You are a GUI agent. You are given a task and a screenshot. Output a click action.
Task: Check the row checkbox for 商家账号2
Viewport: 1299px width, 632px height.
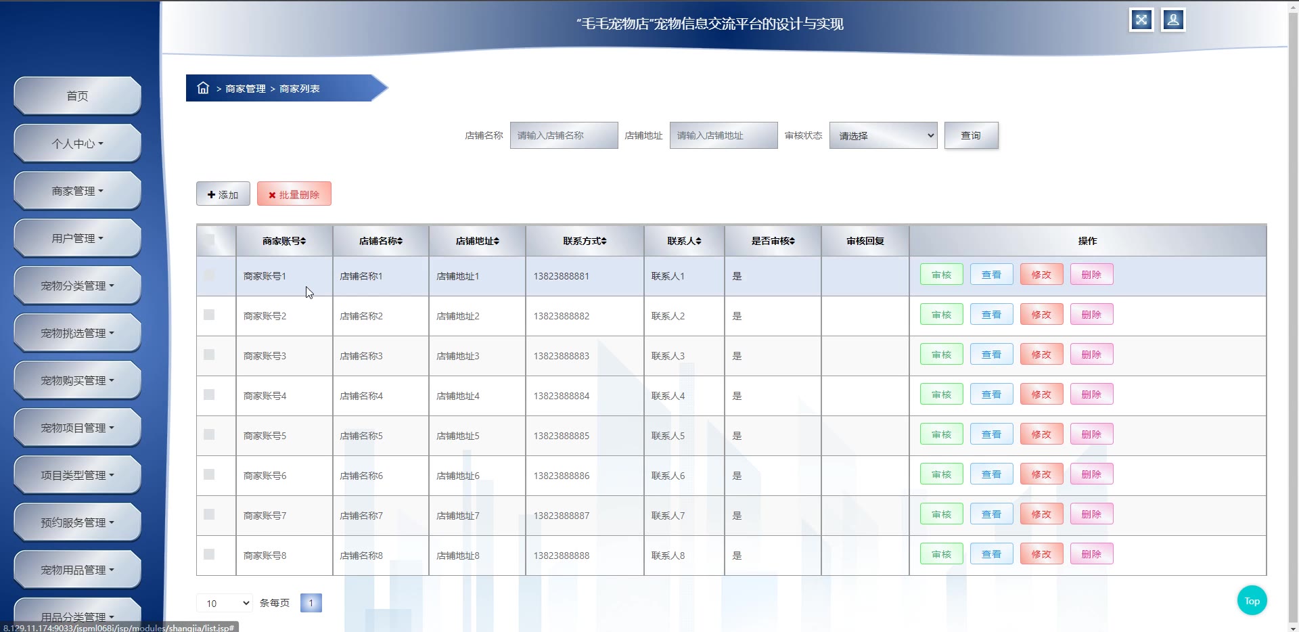coord(209,315)
